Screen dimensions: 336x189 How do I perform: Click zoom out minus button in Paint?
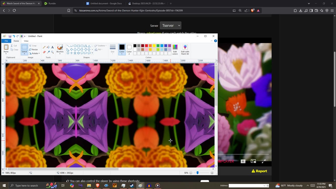click(191, 173)
